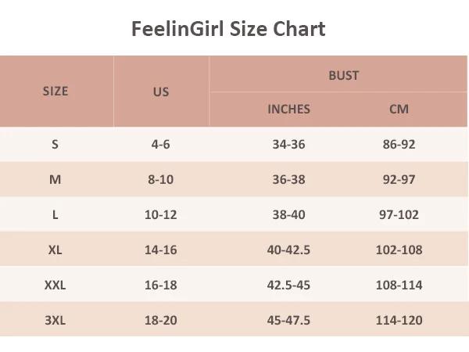469x352 pixels.
Task: Click the 97-102 cm bust cell
Action: (399, 214)
